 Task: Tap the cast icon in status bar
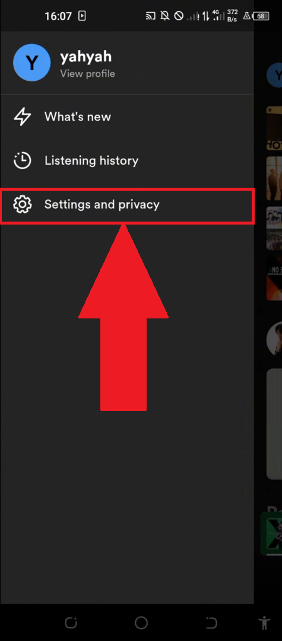(150, 17)
